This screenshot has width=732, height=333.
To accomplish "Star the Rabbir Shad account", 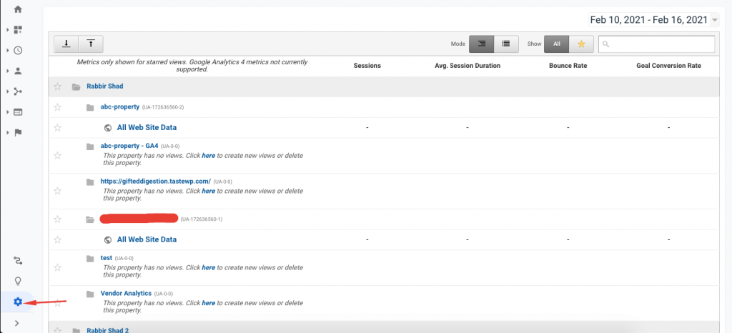I will pos(57,86).
